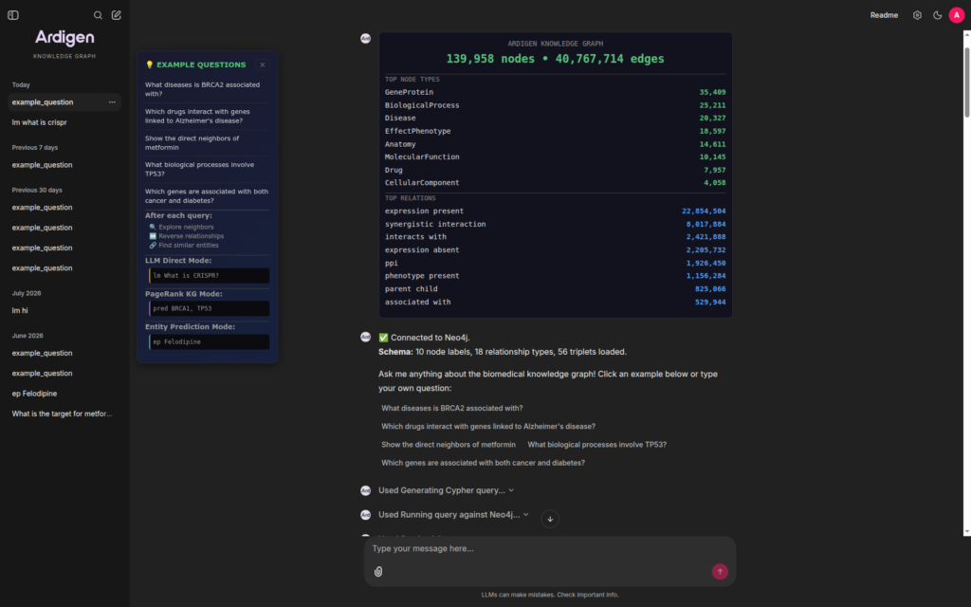971x607 pixels.
Task: Open the 'lm what is crispr' chat
Action: click(64, 122)
